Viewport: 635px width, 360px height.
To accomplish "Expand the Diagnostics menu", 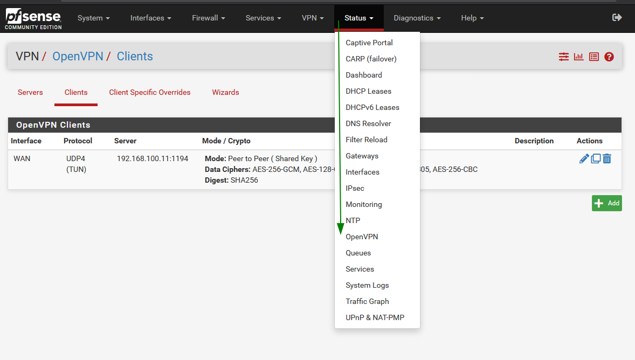I will [x=417, y=18].
